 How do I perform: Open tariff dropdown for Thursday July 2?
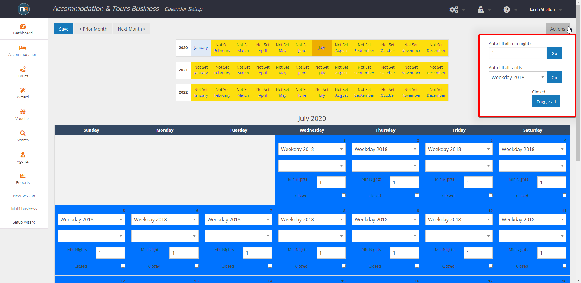click(385, 149)
